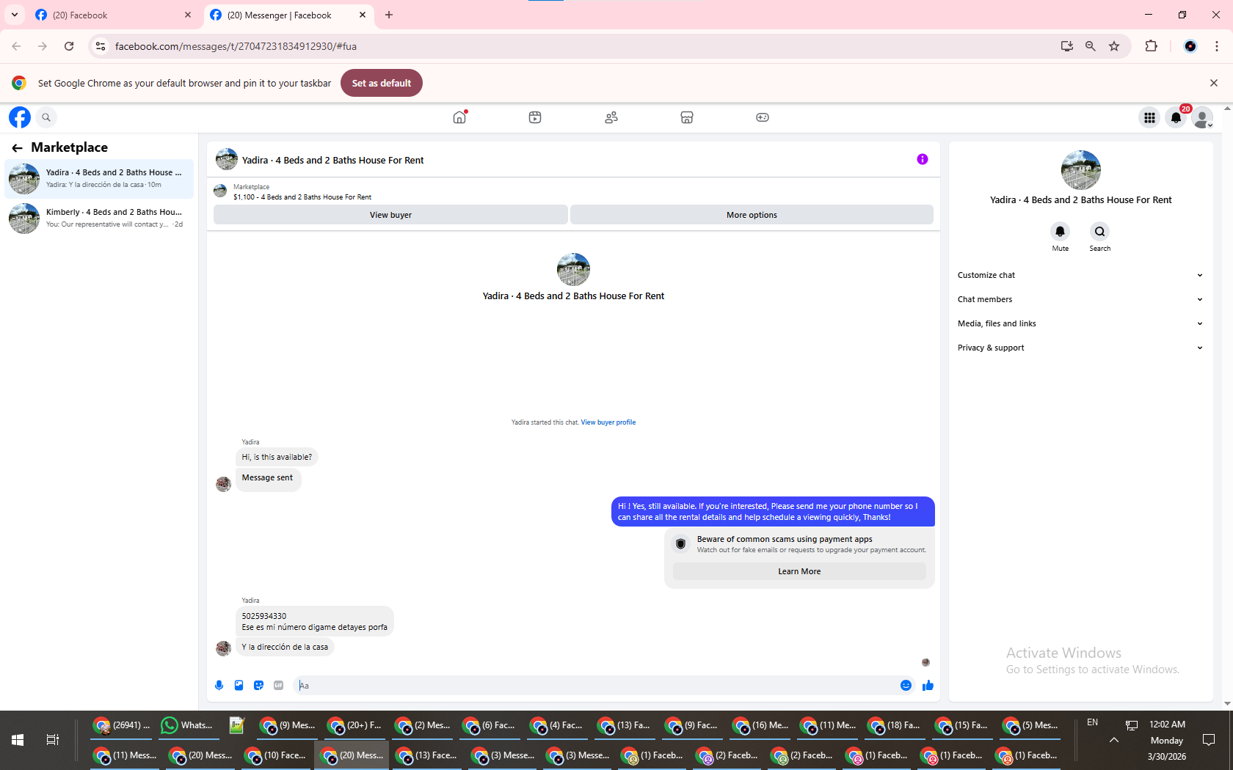Click the center chat profile picture
Screen dimensions: 1233x770
click(573, 270)
